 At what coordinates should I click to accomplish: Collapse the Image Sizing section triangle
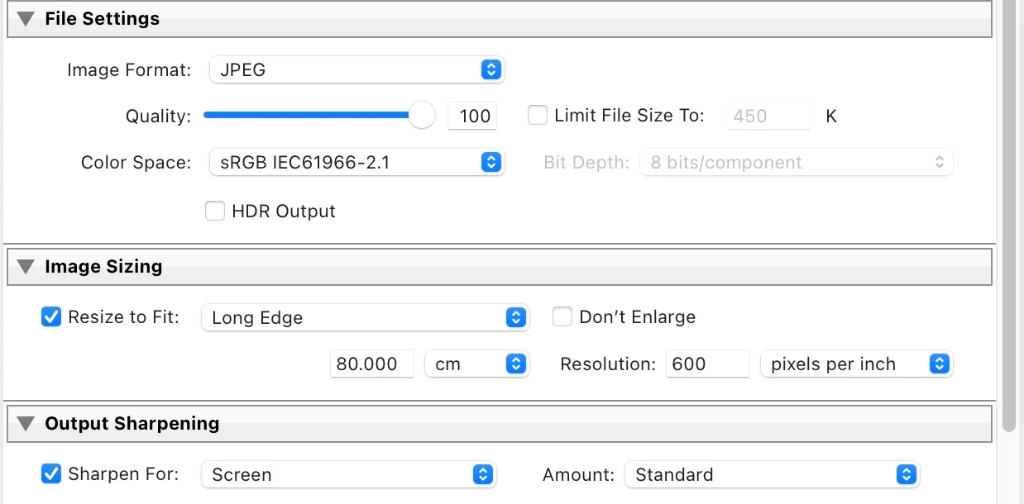tap(26, 267)
